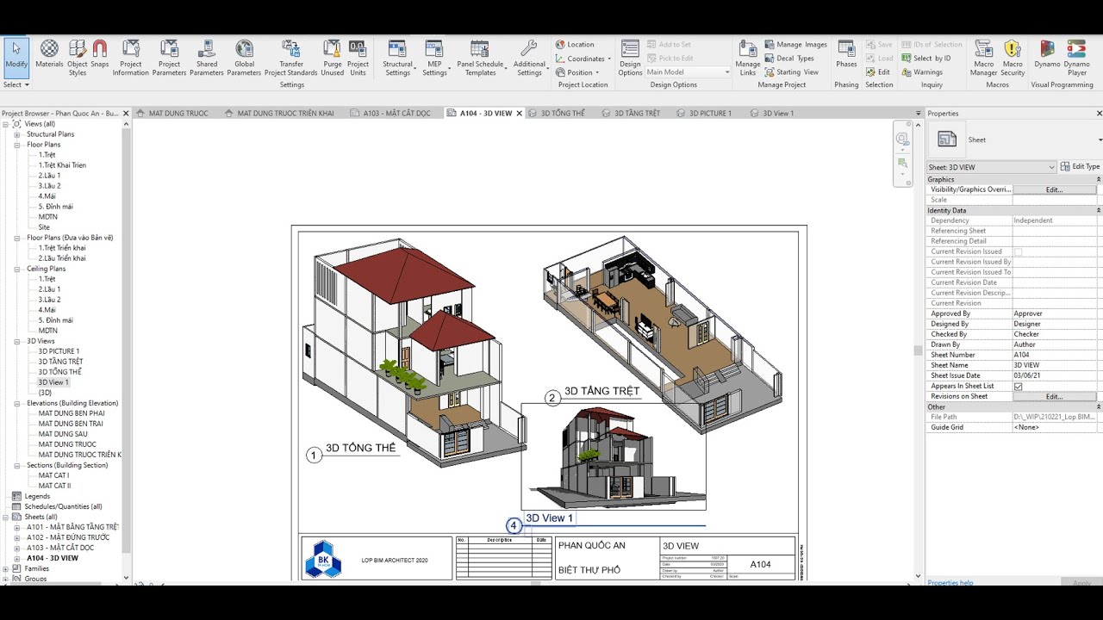The image size is (1103, 620).
Task: Click the Sheet Issue Date field
Action: (x=1055, y=375)
